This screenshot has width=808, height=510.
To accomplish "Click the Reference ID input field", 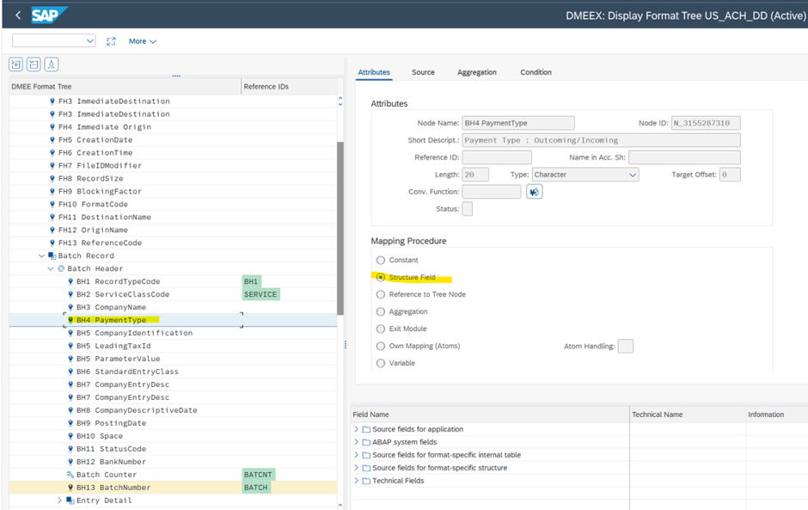I will pos(497,157).
